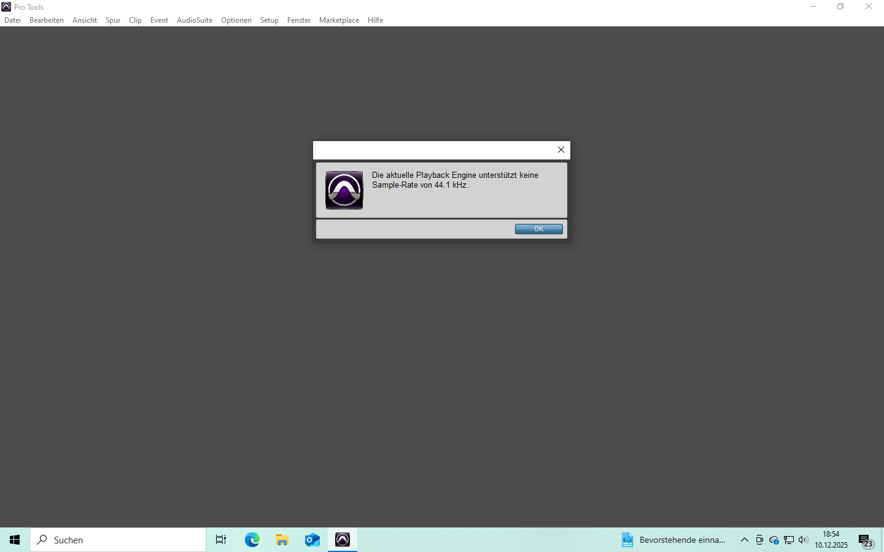The height and width of the screenshot is (552, 884).
Task: Open Task View in the taskbar
Action: [221, 540]
